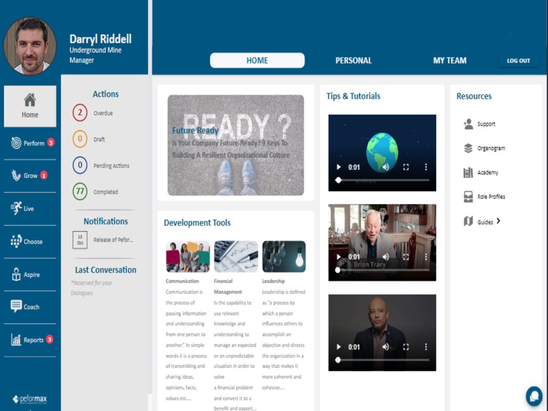Mute the globe tutorial video
The width and height of the screenshot is (548, 411).
[x=385, y=167]
